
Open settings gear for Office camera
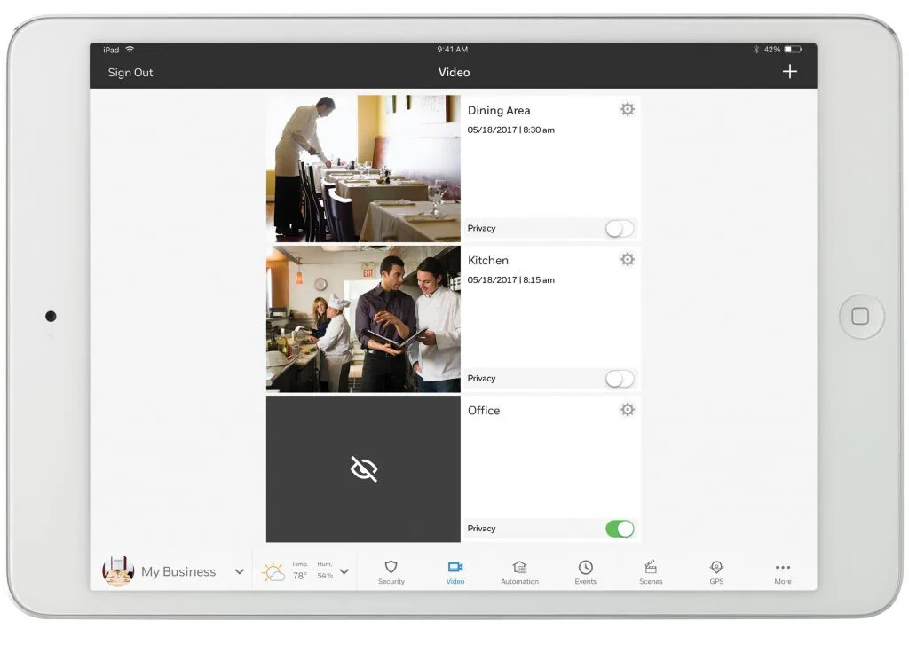coord(628,410)
